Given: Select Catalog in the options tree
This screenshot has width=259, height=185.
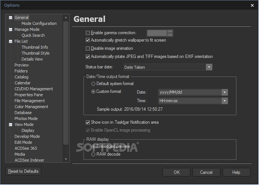Looking at the screenshot, I should pos(21,77).
